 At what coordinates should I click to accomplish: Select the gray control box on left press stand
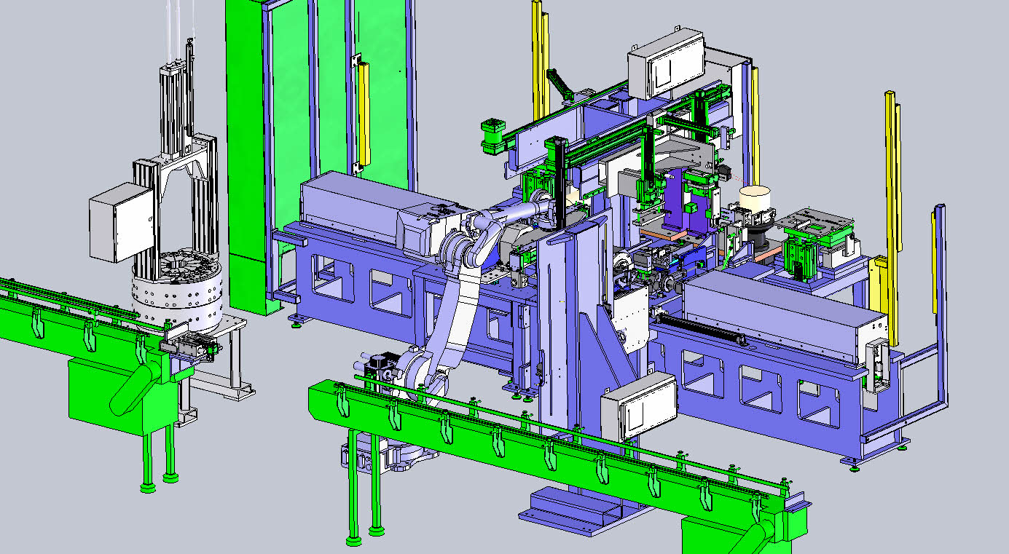(122, 222)
